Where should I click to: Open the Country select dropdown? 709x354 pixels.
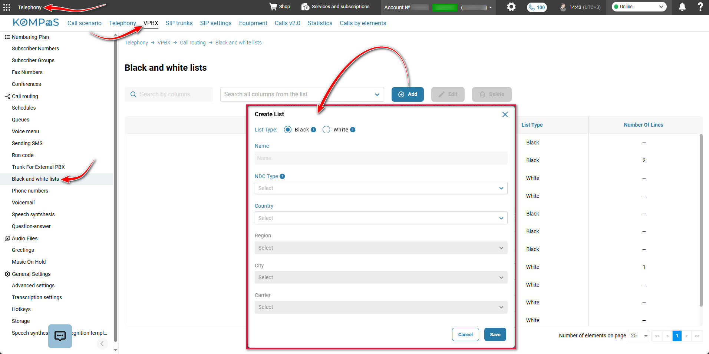click(381, 218)
